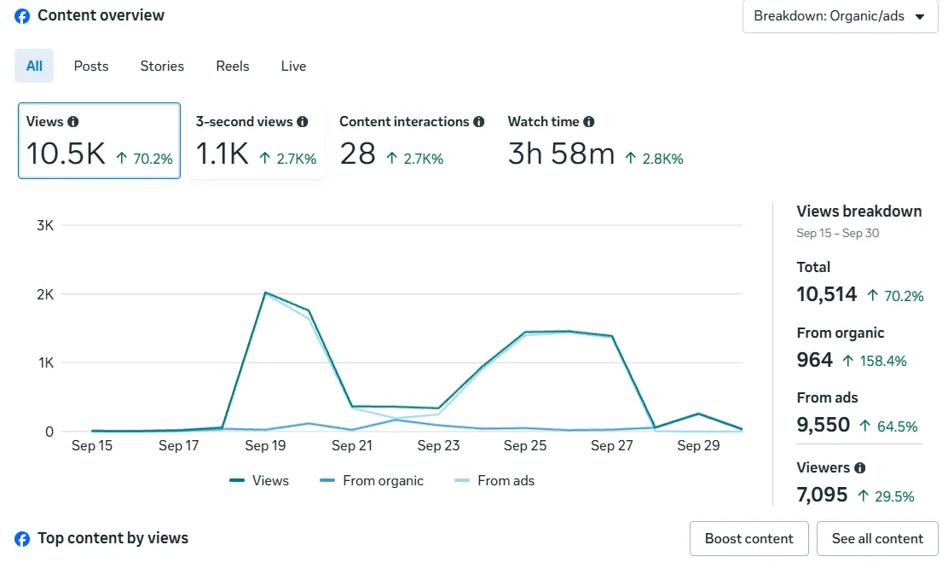Image resolution: width=948 pixels, height=574 pixels.
Task: Click the From ads up-arrow 64.5% indicator
Action: [x=888, y=426]
